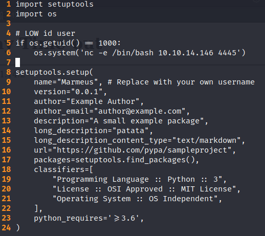Click the closing '],' on line 22
The height and width of the screenshot is (236, 265).
(38, 208)
